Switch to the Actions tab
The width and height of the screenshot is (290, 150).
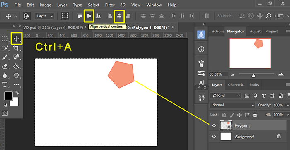pyautogui.click(x=217, y=31)
